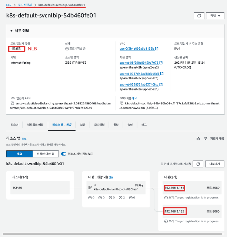
Task: Switch to the 통합 tab
Action: pos(116,125)
